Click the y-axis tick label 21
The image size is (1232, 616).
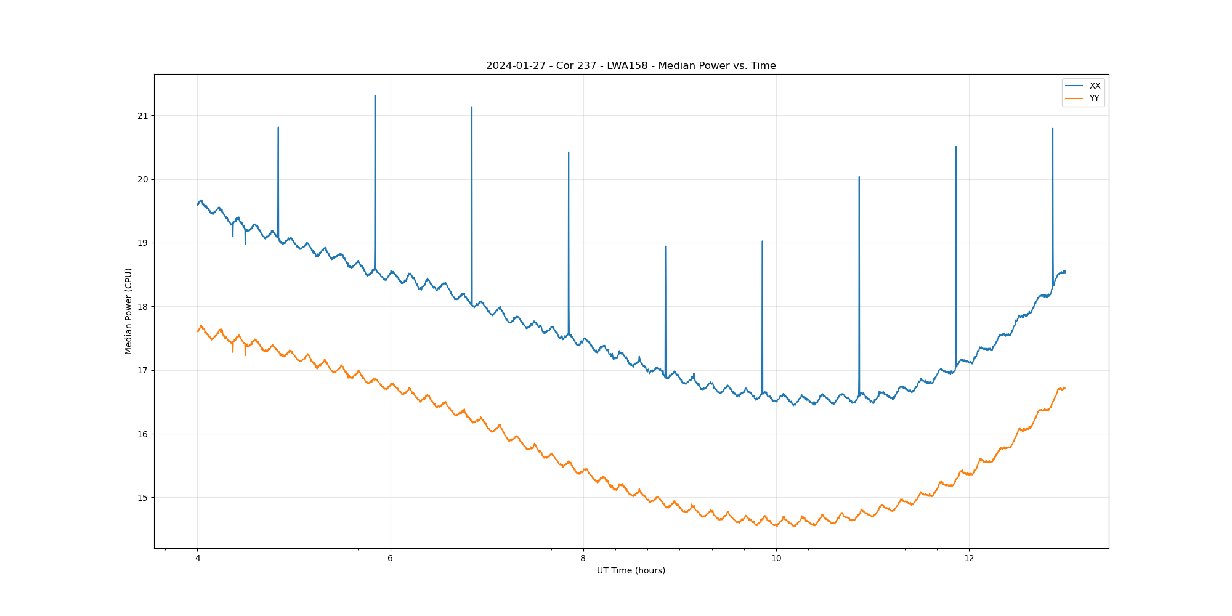pyautogui.click(x=143, y=116)
